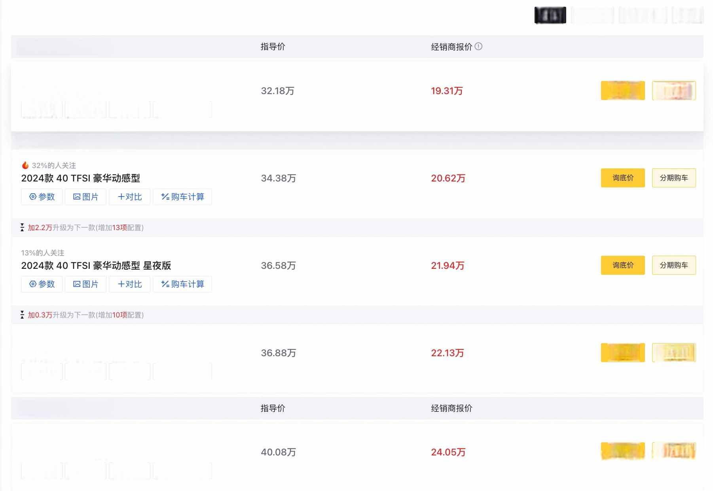Open 购车计算 for 豪华动感型 星夜版
Image resolution: width=713 pixels, height=491 pixels.
[x=182, y=284]
